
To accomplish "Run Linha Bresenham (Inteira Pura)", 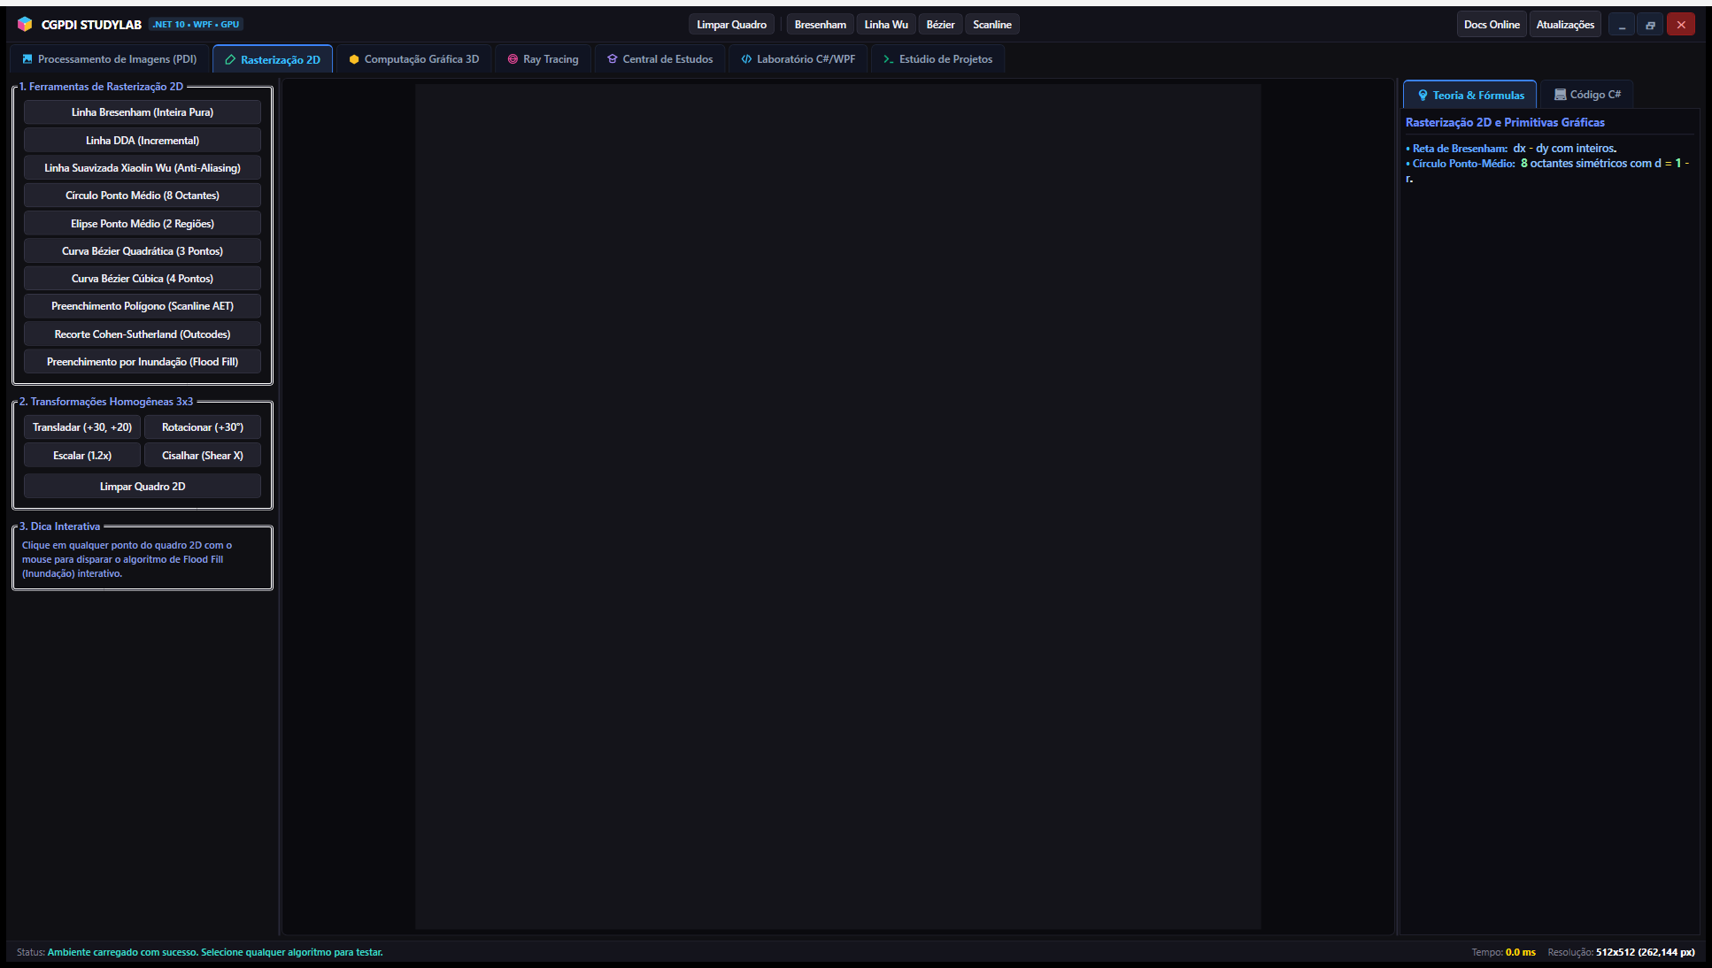I will (143, 112).
